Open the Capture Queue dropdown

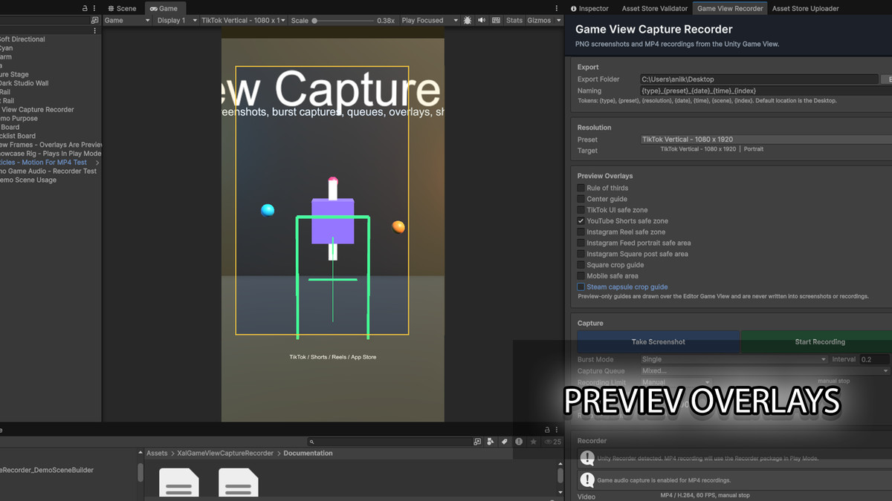point(765,370)
